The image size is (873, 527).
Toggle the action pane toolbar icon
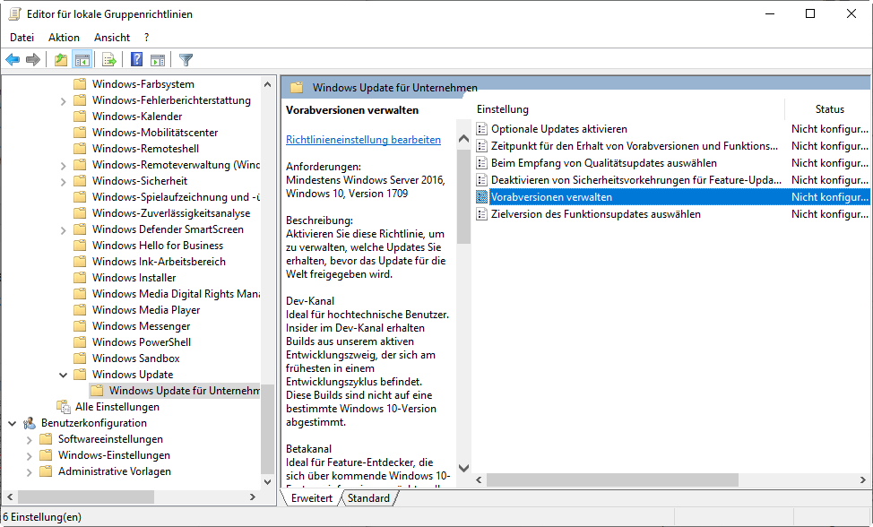click(158, 60)
